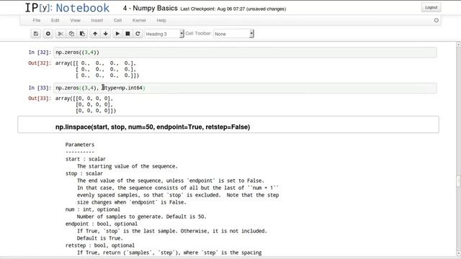
Task: Click 'num : int, optional' parameter text
Action: [93, 209]
